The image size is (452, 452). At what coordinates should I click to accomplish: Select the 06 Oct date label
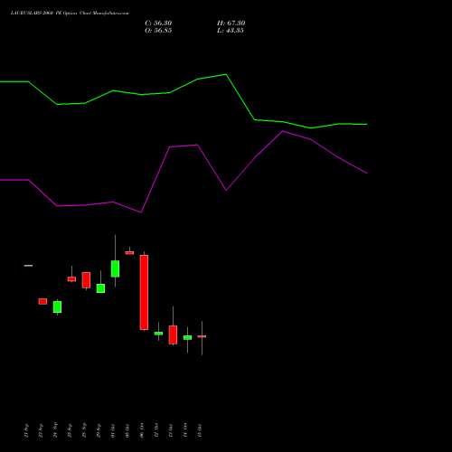[142, 430]
